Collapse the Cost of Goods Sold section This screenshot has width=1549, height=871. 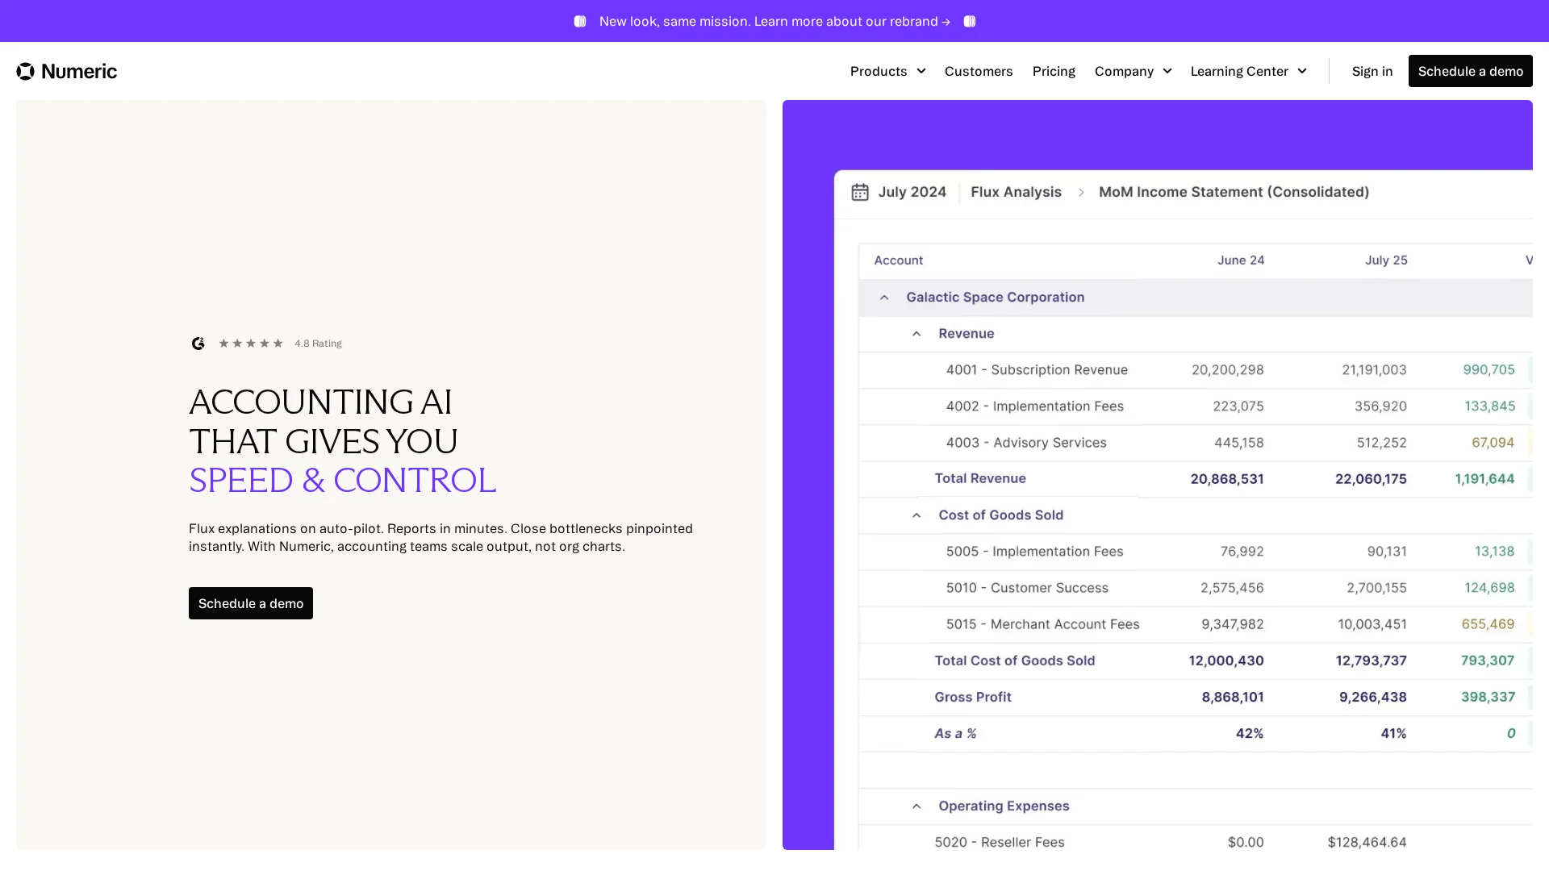point(916,515)
